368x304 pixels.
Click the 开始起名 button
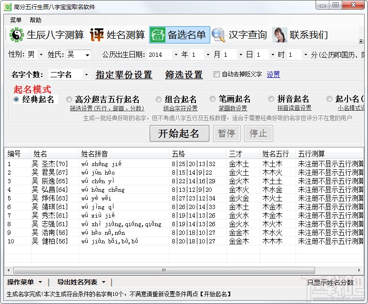coord(179,134)
